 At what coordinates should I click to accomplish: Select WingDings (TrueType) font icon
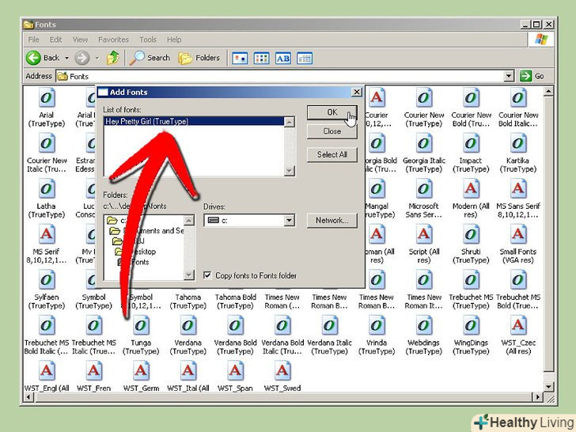click(x=471, y=325)
